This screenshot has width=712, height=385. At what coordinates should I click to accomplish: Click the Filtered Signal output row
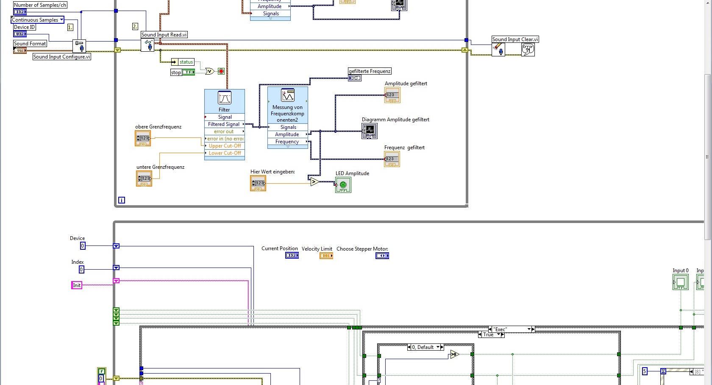(225, 124)
